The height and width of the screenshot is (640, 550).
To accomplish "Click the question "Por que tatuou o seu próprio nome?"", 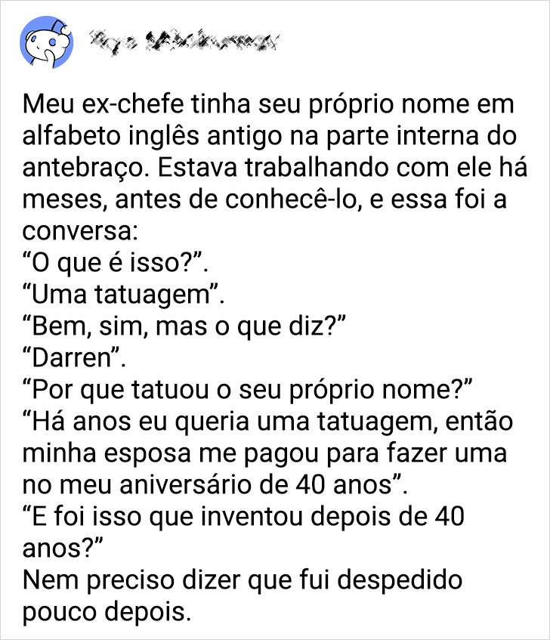I will pos(247,391).
